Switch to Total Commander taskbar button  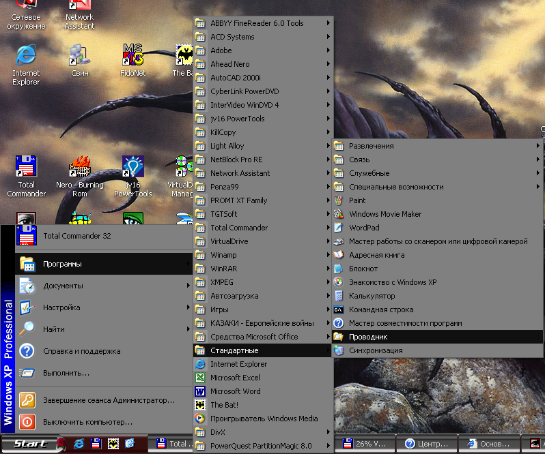174,444
